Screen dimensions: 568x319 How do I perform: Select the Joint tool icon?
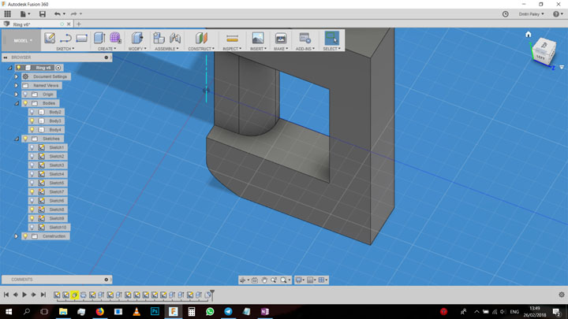point(175,38)
